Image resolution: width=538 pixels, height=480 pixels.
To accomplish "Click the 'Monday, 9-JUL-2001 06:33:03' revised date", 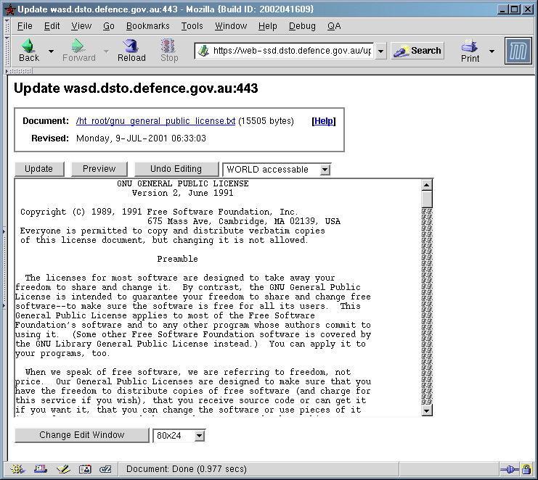I will [141, 138].
